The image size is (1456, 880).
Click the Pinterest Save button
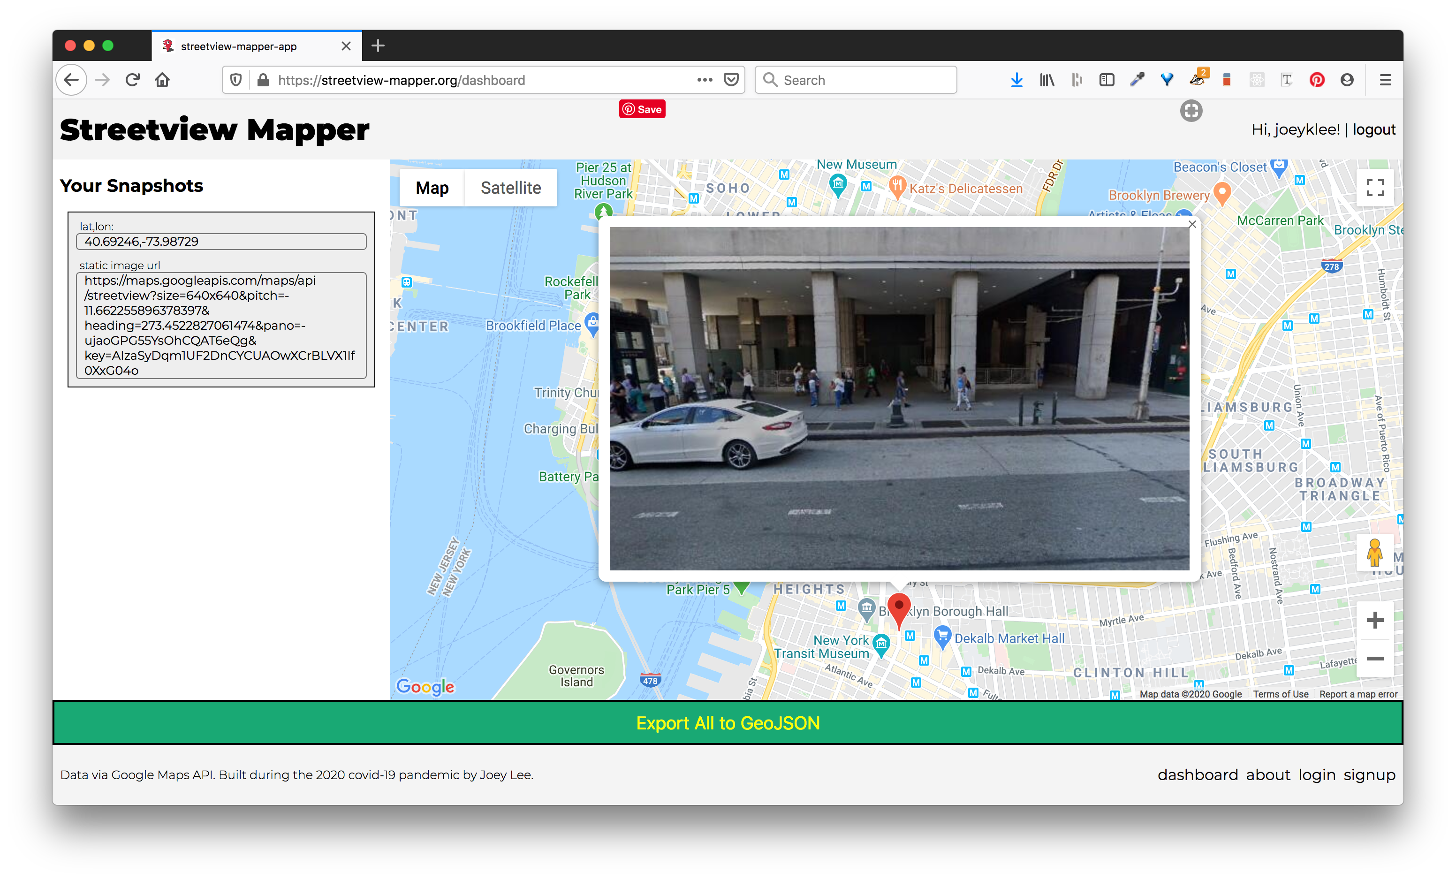point(642,109)
